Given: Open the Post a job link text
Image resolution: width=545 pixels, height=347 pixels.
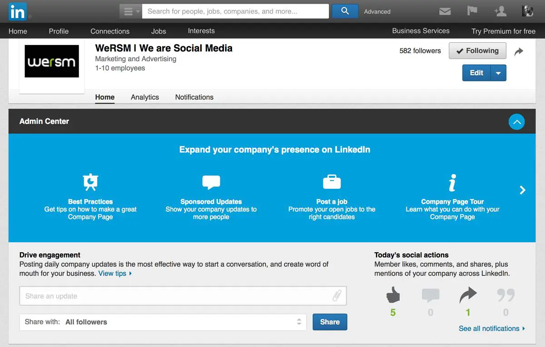Looking at the screenshot, I should click(x=332, y=202).
